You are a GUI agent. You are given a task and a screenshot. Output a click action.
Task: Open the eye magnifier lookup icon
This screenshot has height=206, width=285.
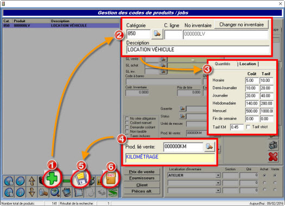55,192
